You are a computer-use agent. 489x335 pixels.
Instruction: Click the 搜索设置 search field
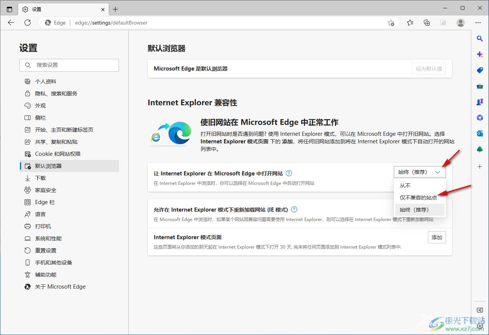[x=69, y=65]
